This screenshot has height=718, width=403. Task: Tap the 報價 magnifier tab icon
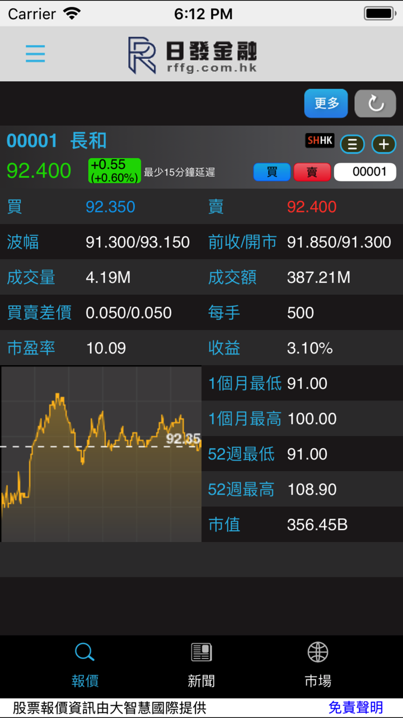click(85, 652)
